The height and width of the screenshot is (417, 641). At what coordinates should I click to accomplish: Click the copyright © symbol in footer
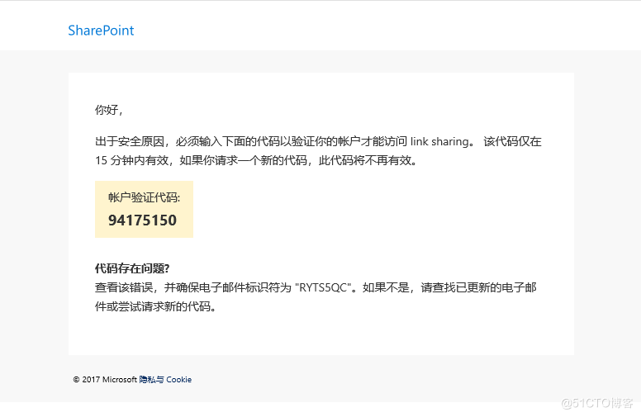76,379
